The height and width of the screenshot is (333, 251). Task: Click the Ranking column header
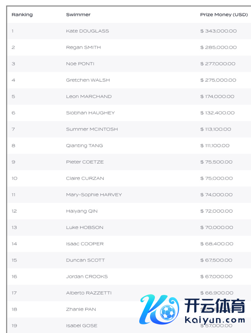22,15
